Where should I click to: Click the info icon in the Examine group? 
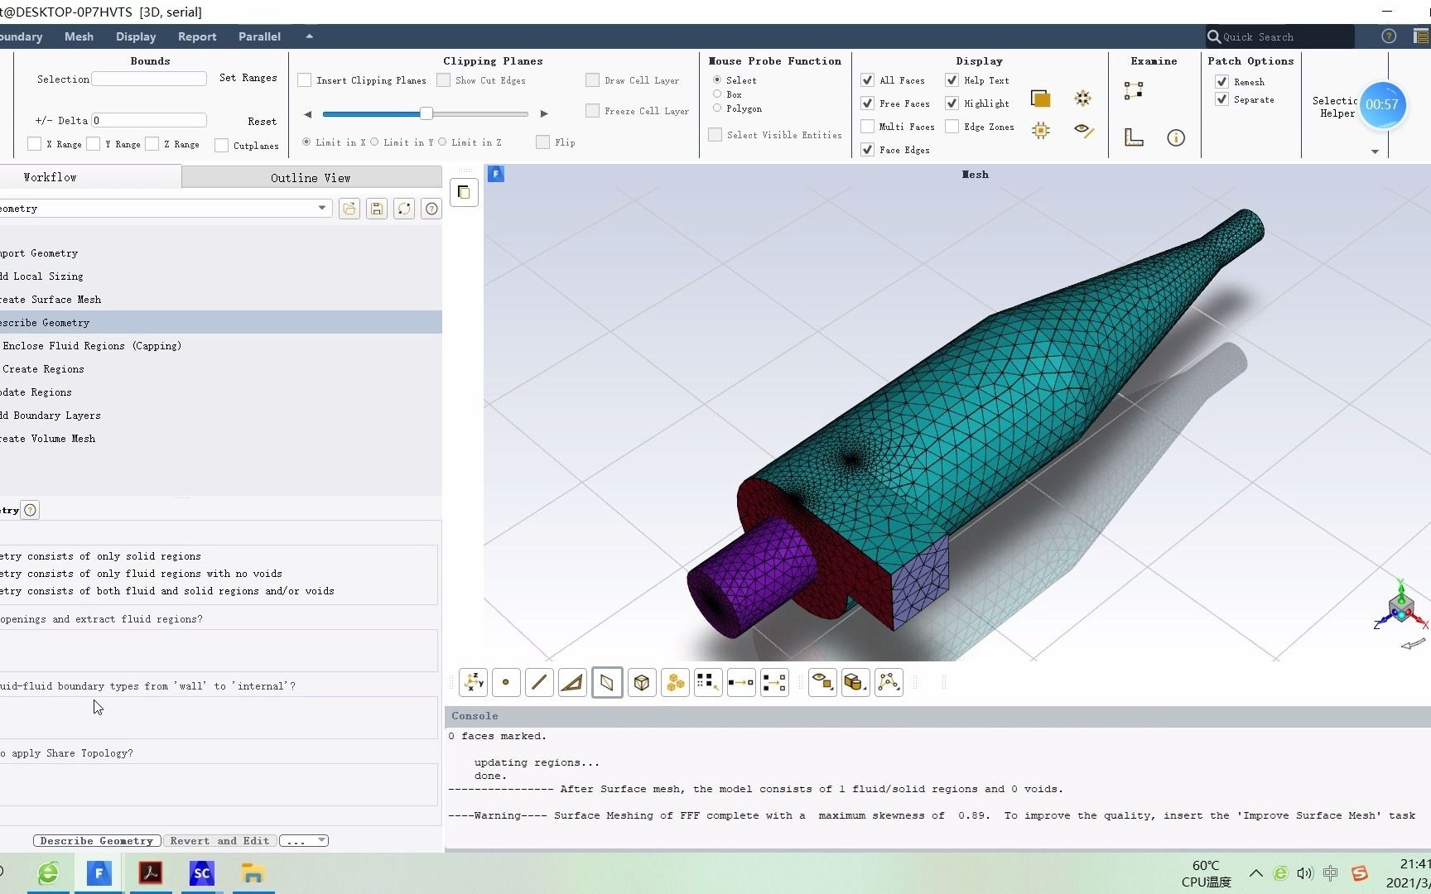pos(1176,137)
